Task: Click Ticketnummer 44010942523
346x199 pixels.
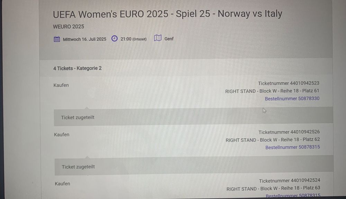Action: [x=289, y=83]
